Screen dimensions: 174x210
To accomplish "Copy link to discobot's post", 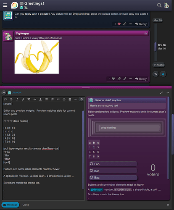I will tap(124, 24).
